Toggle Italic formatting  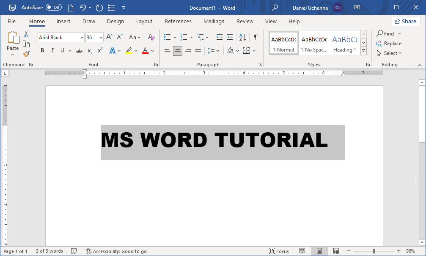click(x=52, y=51)
